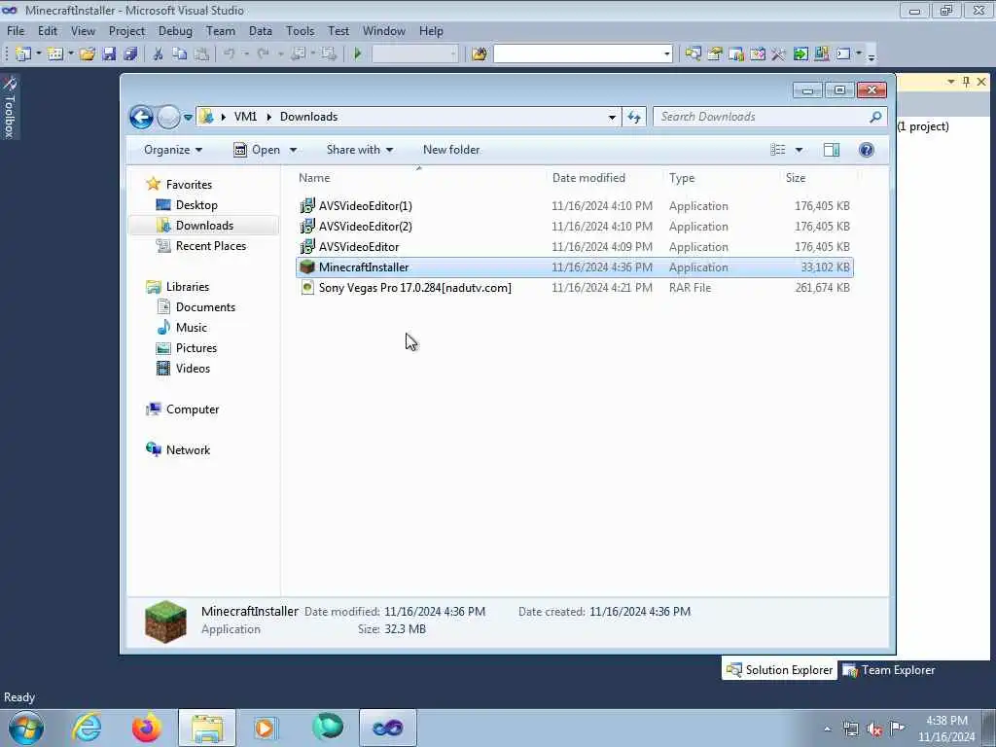
Task: Click Windows Start button
Action: pos(26,728)
